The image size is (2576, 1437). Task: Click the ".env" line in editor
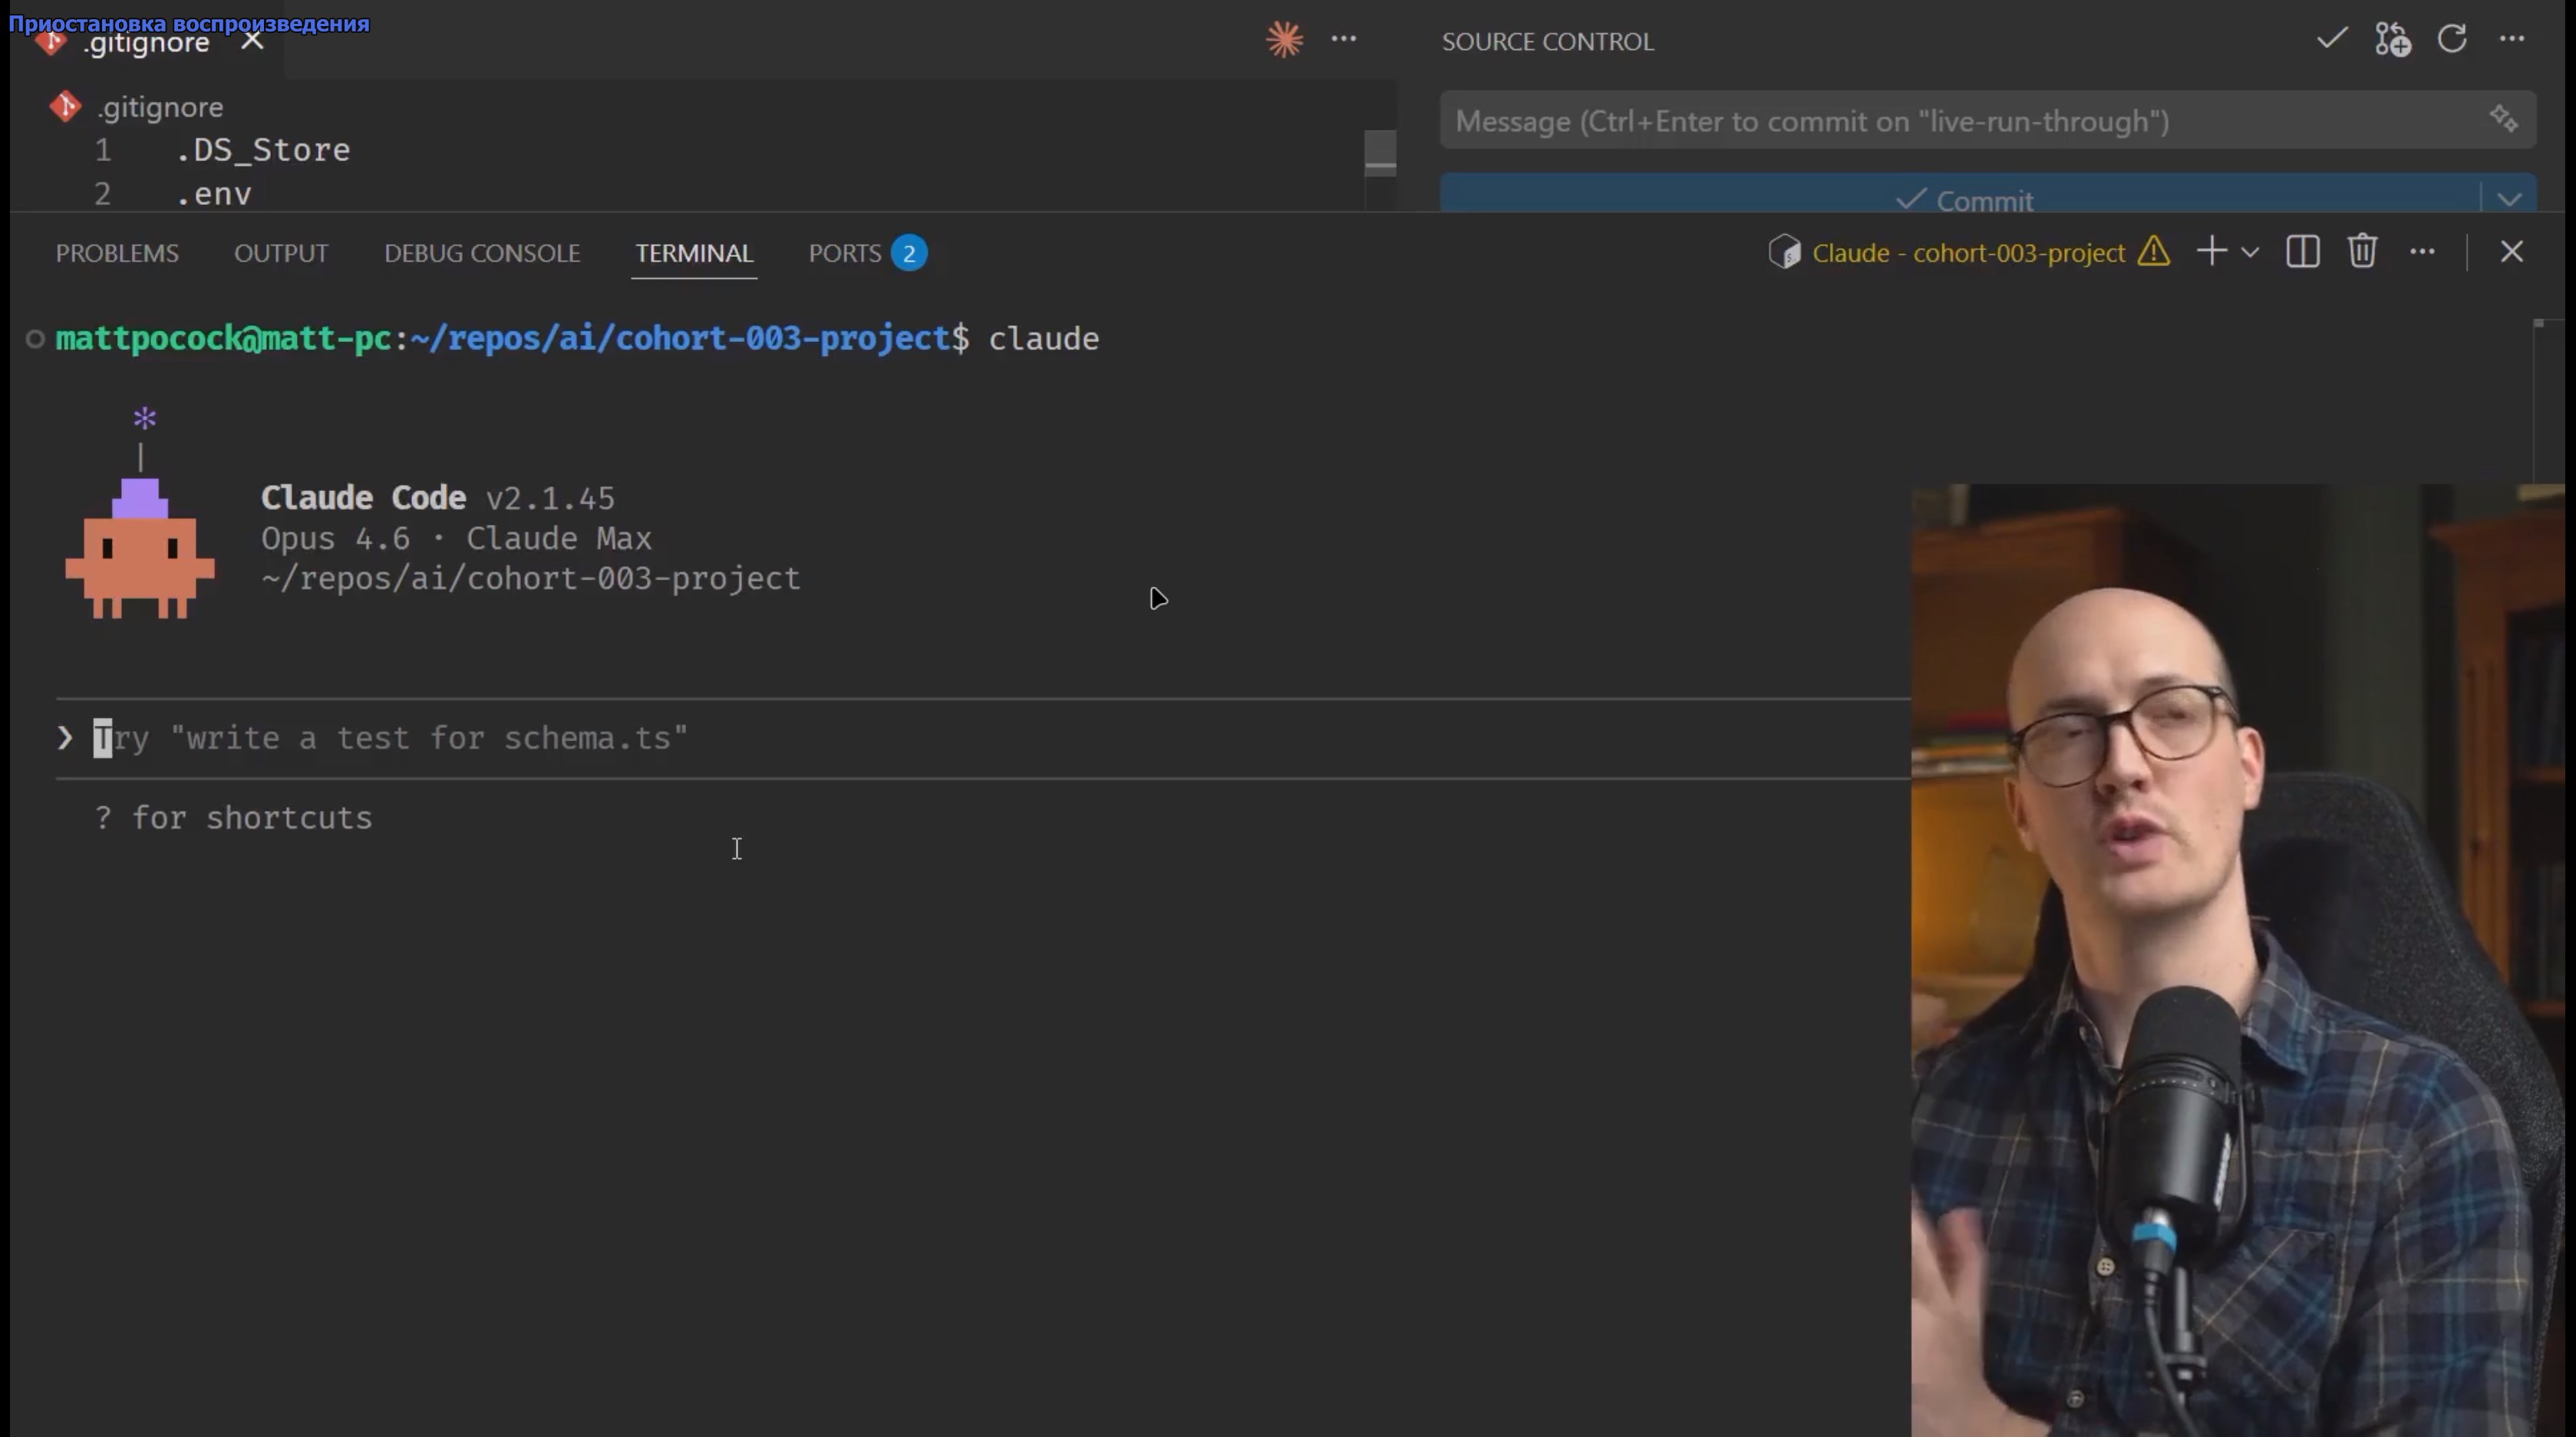(x=214, y=194)
